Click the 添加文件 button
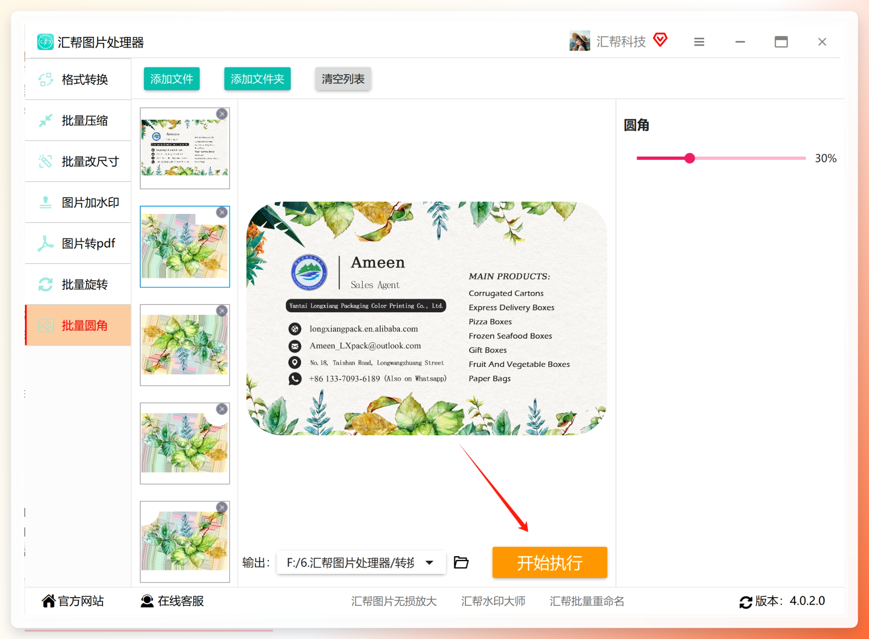This screenshot has width=869, height=639. point(172,79)
